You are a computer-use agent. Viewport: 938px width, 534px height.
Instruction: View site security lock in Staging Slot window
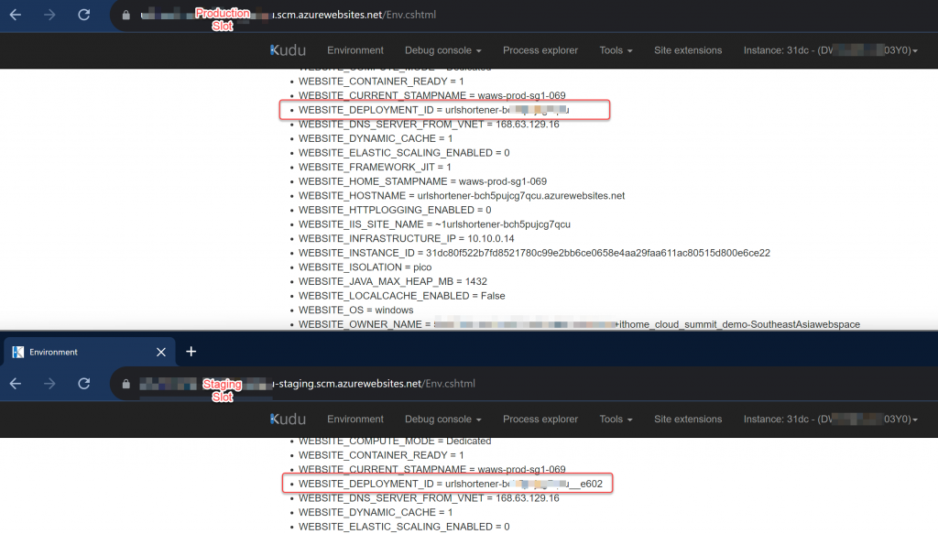tap(126, 384)
